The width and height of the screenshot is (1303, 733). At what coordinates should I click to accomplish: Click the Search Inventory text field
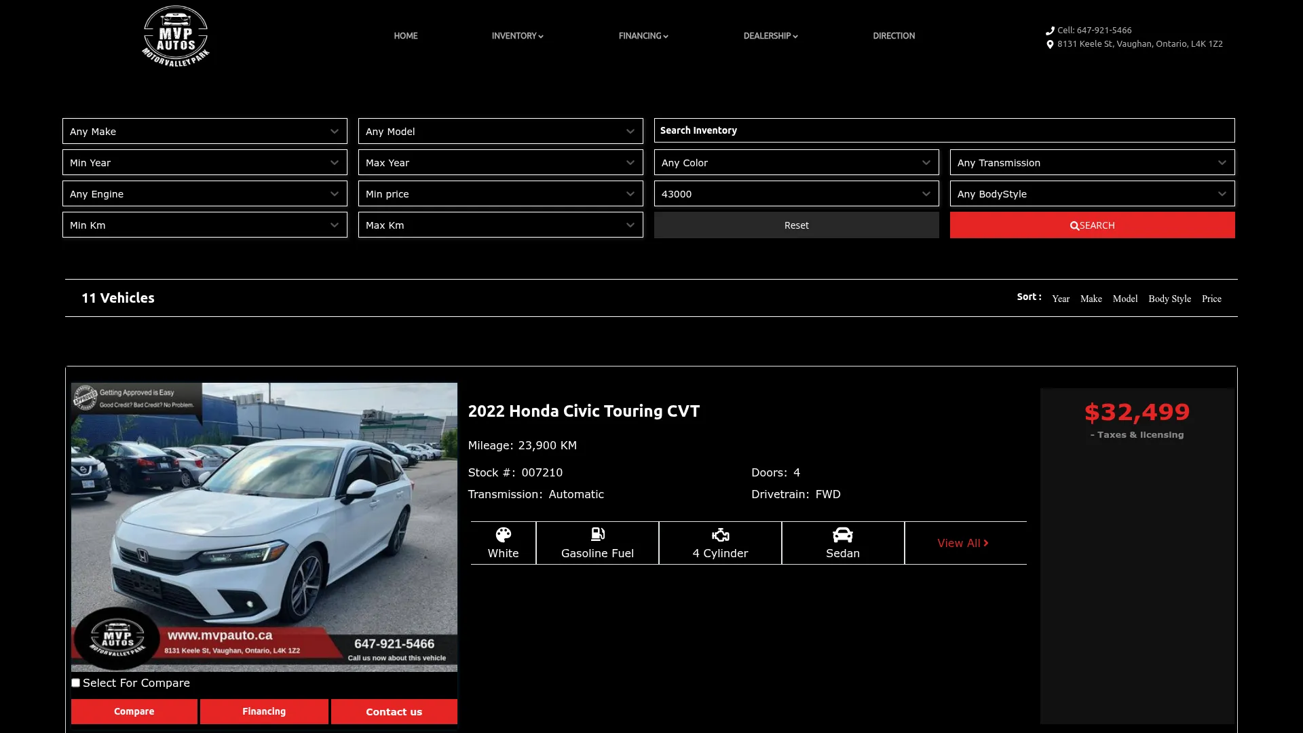945,130
